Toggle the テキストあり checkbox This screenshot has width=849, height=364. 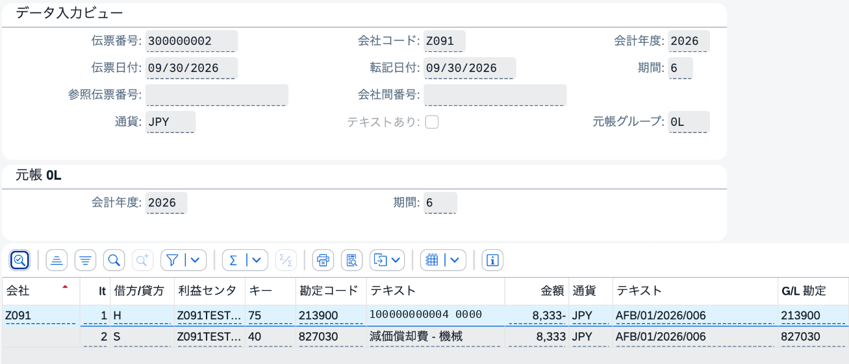tap(431, 122)
